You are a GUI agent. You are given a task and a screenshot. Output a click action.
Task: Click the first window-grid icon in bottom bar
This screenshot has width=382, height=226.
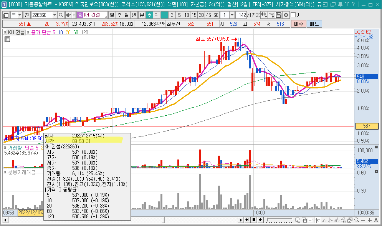(x=298, y=220)
